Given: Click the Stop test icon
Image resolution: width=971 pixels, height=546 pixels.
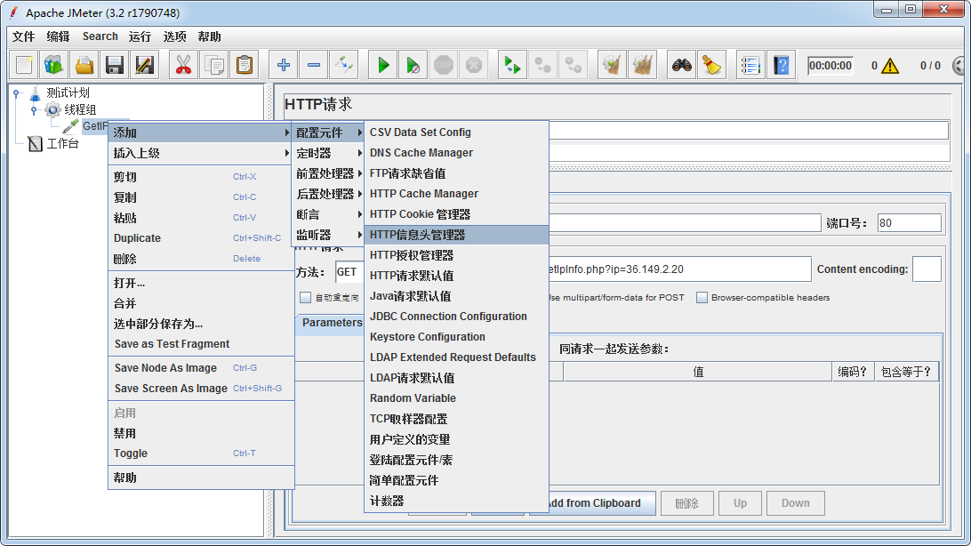Looking at the screenshot, I should 444,65.
